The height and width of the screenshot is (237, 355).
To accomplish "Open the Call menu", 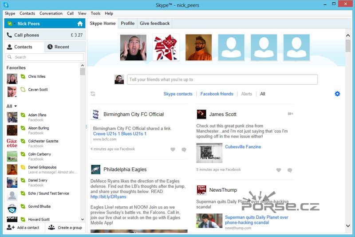I will click(x=70, y=13).
